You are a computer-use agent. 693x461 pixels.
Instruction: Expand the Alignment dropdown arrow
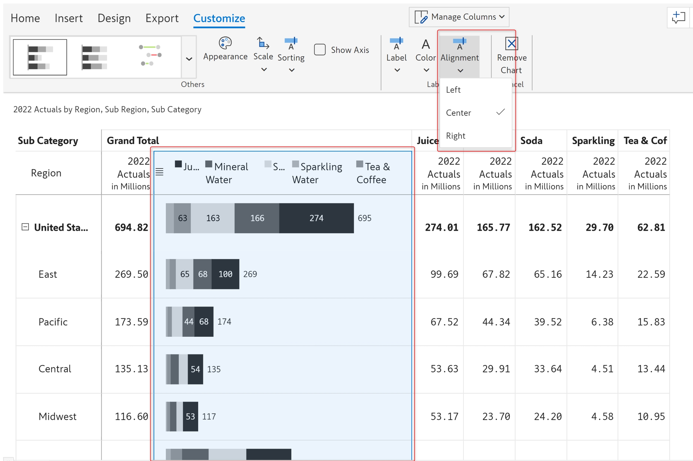click(x=460, y=71)
